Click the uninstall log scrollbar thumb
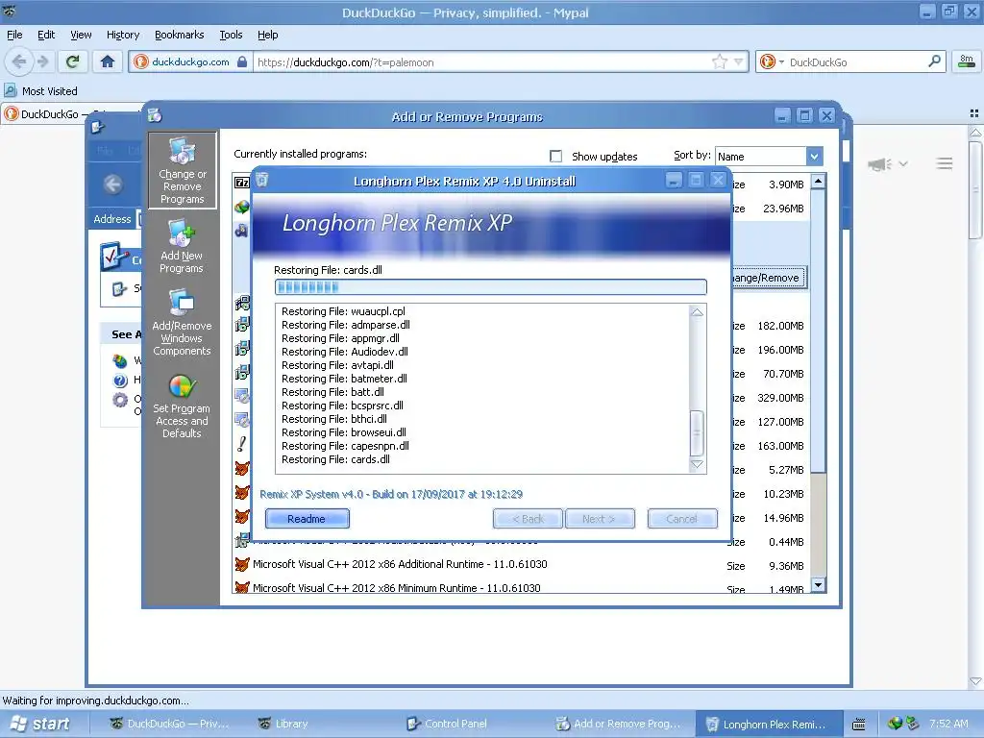Screen dimensions: 984x738 click(697, 432)
